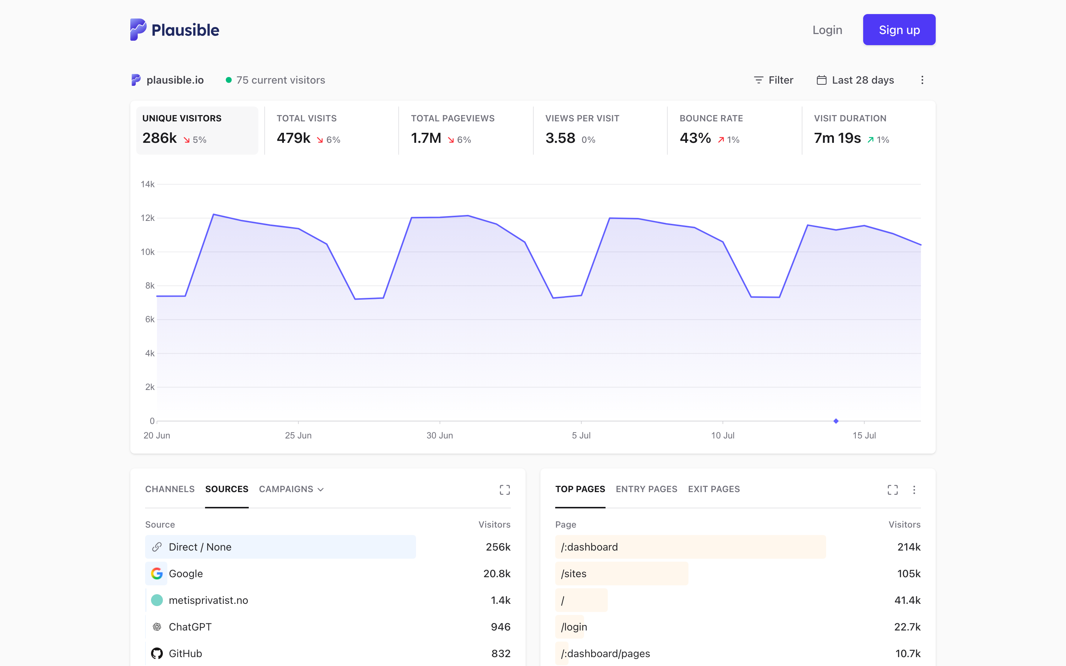Switch to the Sources tab
1066x666 pixels.
[227, 489]
